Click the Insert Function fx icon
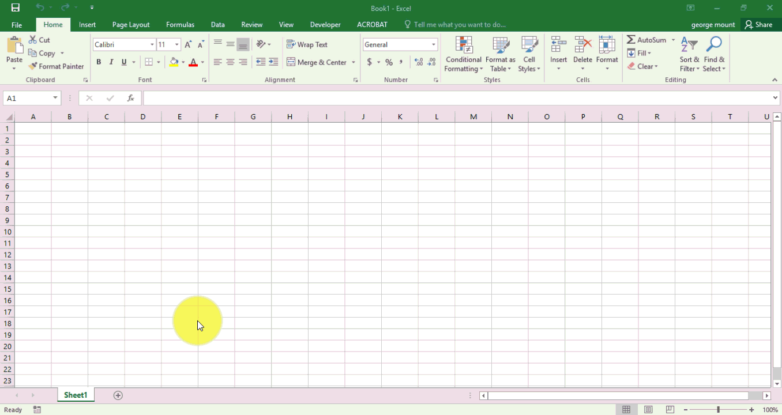782x415 pixels. pyautogui.click(x=131, y=98)
